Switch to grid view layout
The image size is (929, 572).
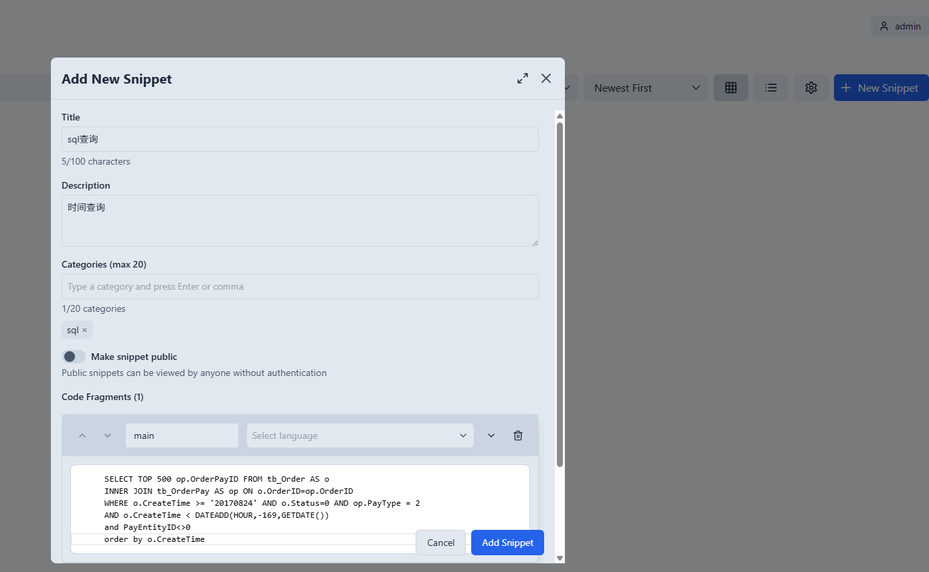(731, 88)
